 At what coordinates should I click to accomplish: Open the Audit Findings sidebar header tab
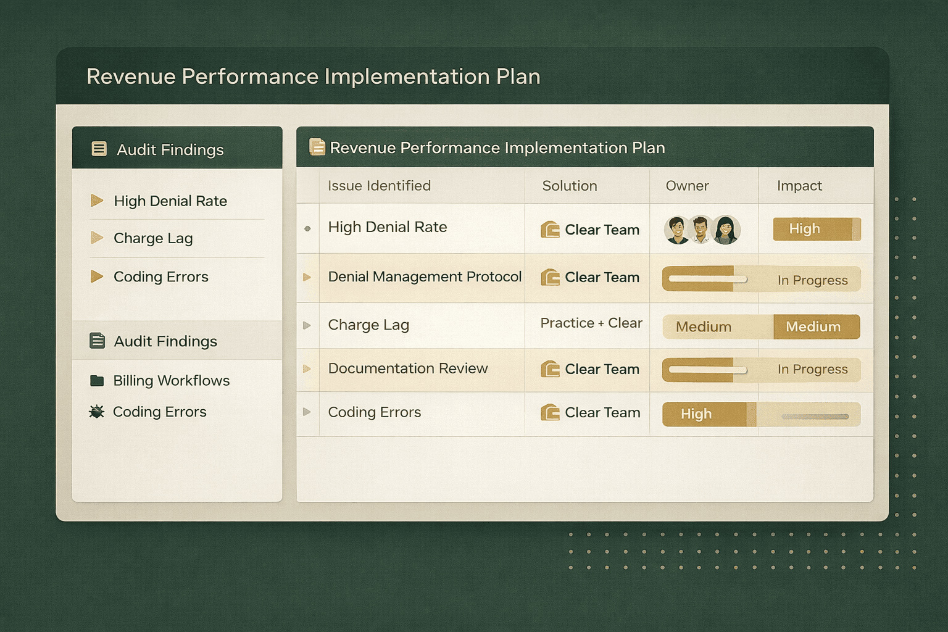pyautogui.click(x=177, y=148)
